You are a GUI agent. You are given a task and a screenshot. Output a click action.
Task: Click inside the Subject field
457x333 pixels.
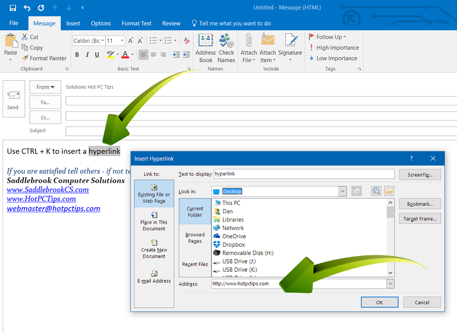(x=261, y=131)
